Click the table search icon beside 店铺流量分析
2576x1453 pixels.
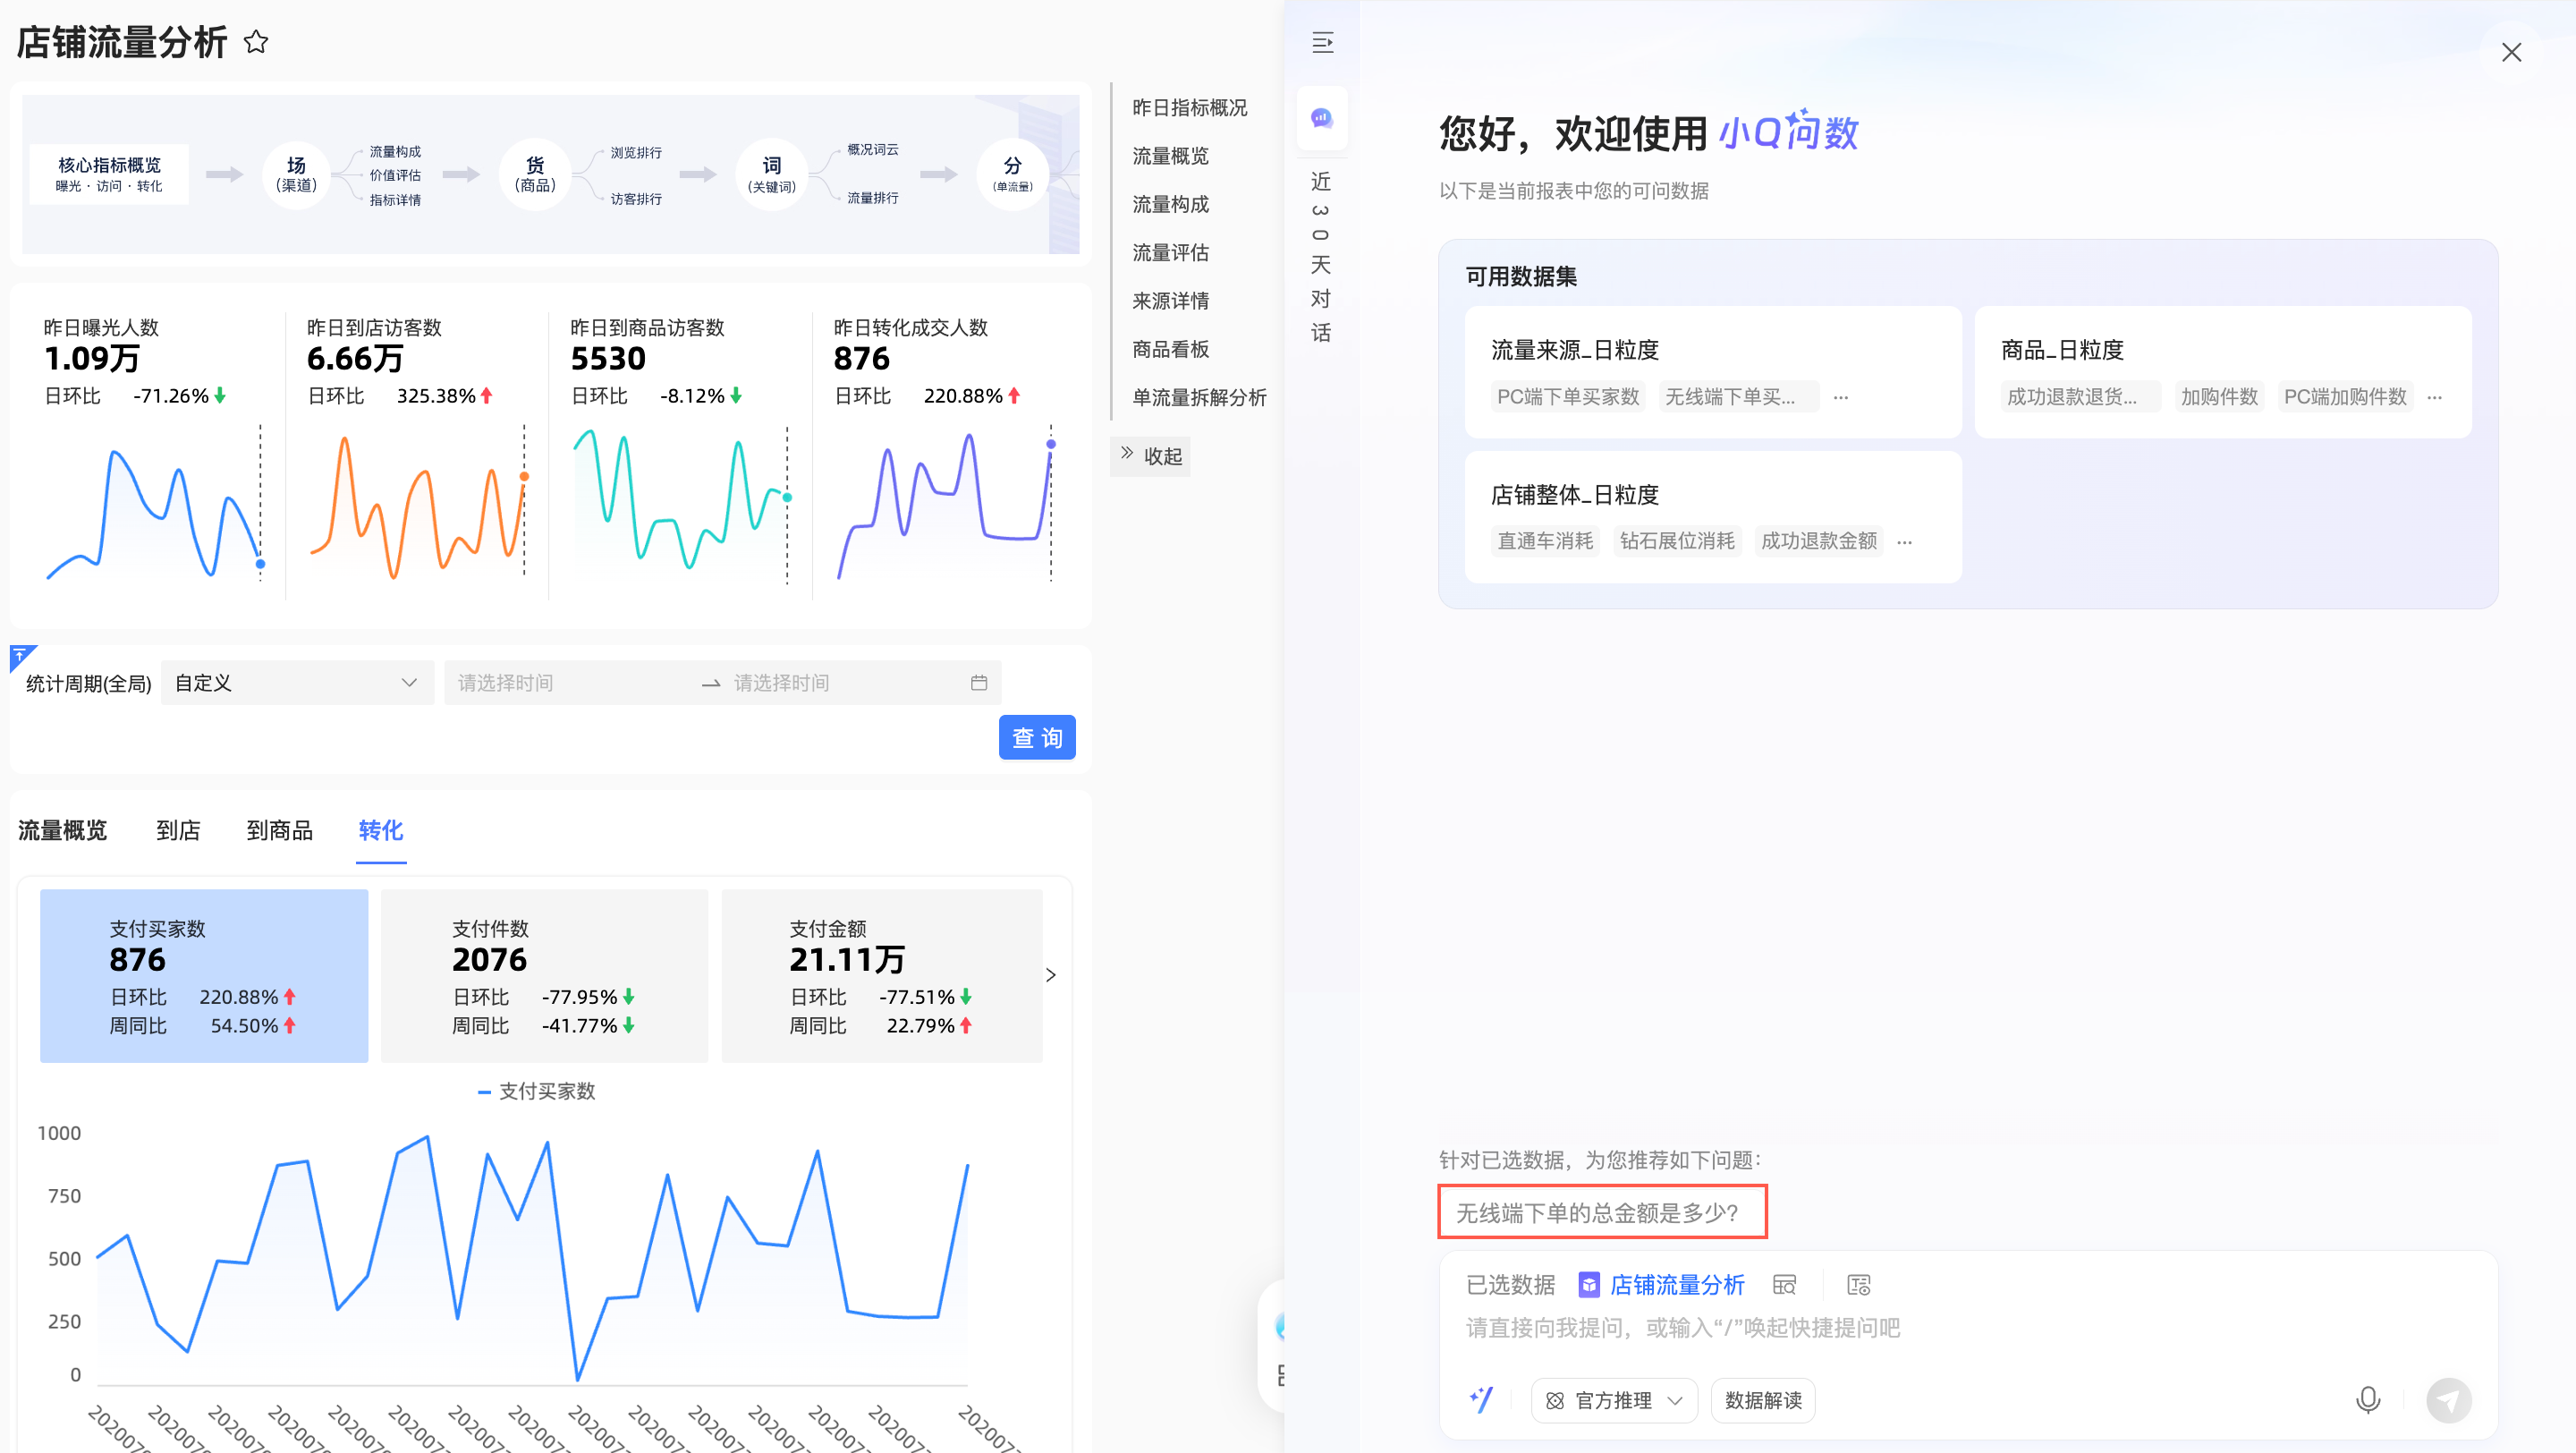click(x=1784, y=1284)
